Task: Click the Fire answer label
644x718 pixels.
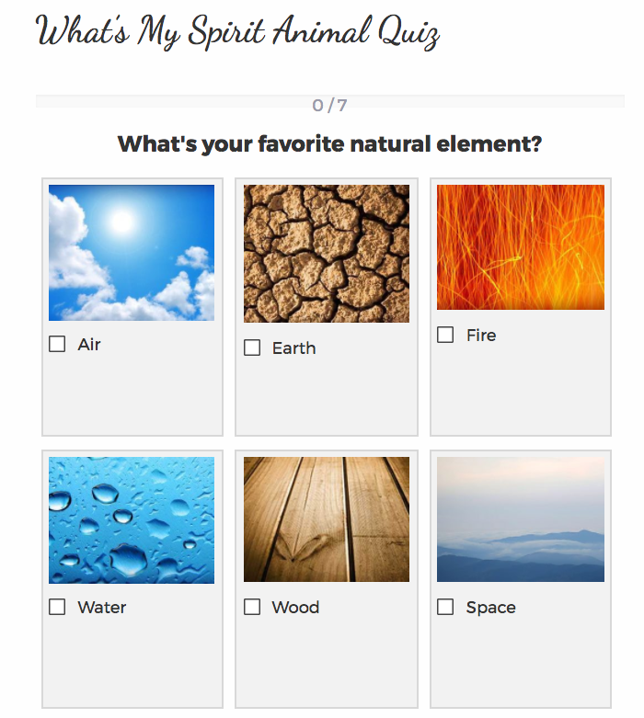Action: click(x=481, y=336)
